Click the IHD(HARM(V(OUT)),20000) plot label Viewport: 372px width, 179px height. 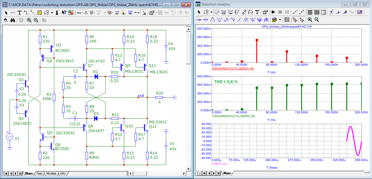click(x=233, y=68)
